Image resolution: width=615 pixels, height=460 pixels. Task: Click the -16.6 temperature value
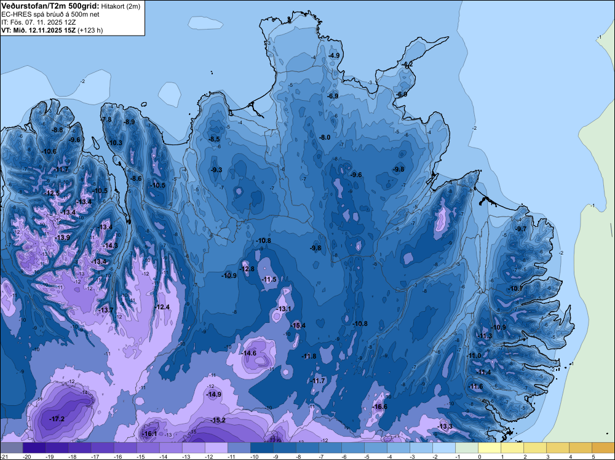tap(379, 406)
